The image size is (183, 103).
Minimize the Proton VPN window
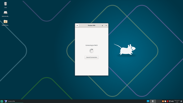[x=102, y=25]
